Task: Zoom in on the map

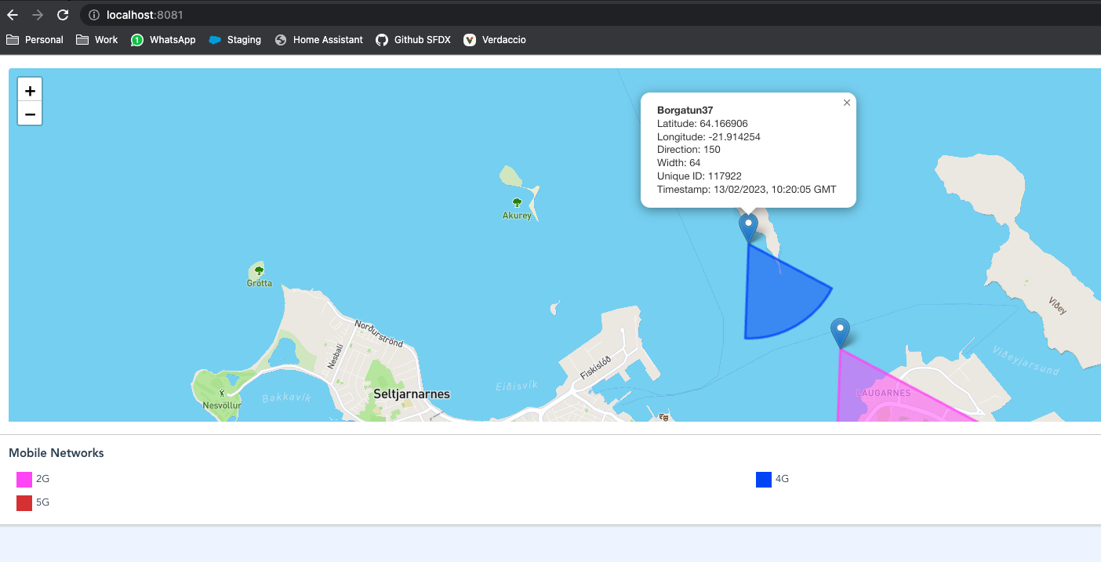Action: (30, 90)
